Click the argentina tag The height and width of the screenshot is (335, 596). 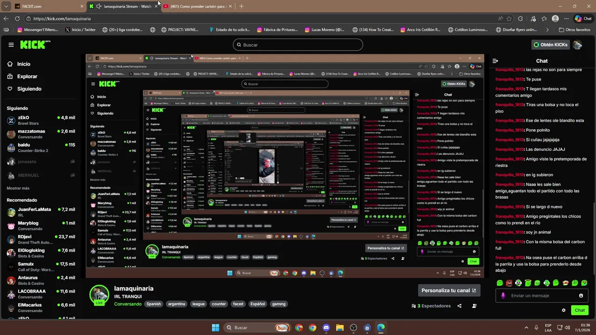coord(177,304)
